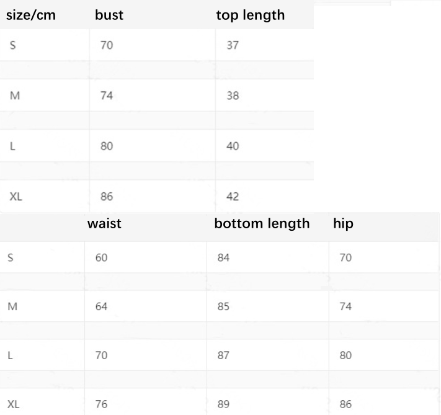Select the bottom length value 89
Image resolution: width=441 pixels, height=415 pixels.
(x=223, y=404)
